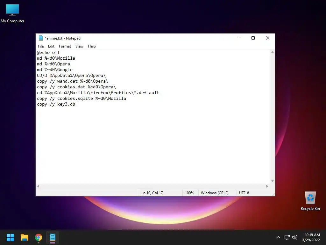326x245 pixels.
Task: Click the 'md %~d0\Opera' line
Action: (x=53, y=64)
